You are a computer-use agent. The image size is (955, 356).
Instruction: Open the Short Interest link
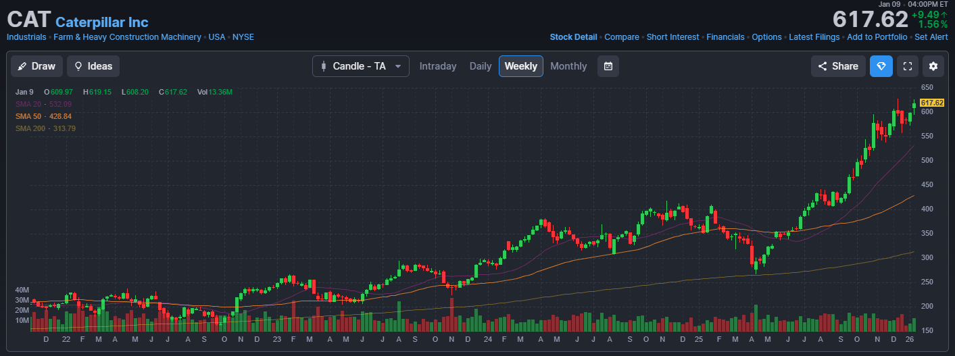(x=673, y=37)
